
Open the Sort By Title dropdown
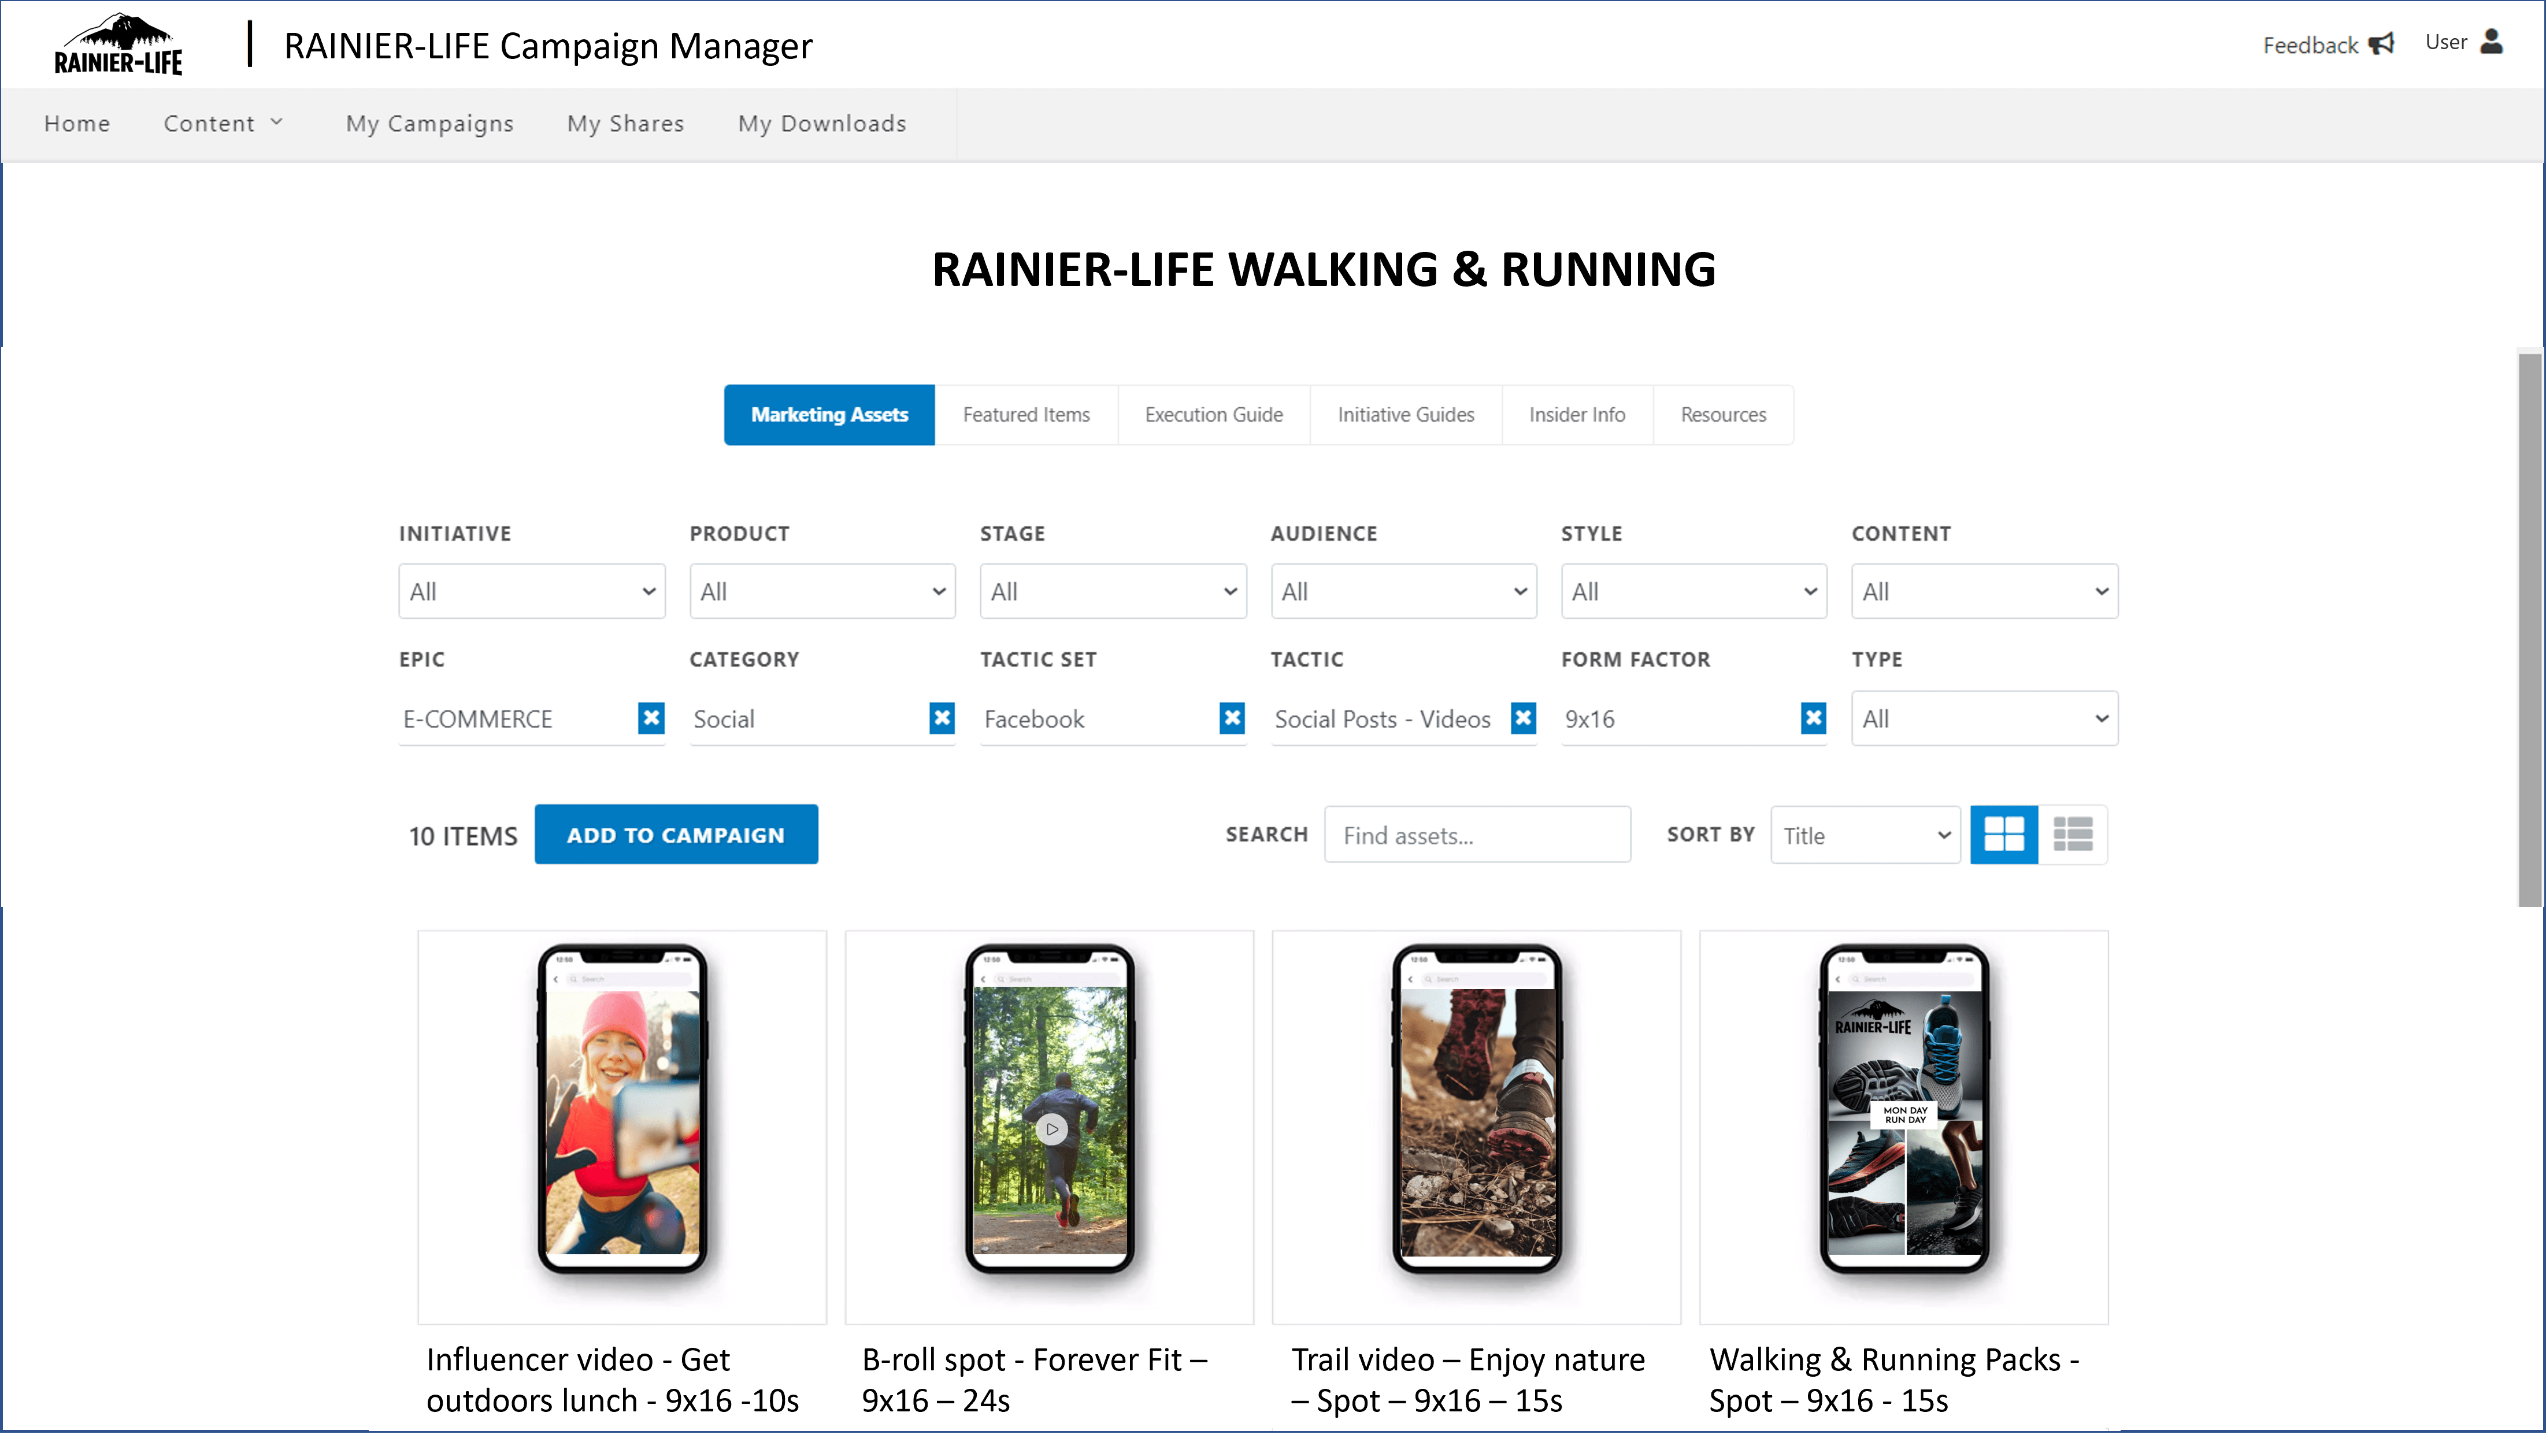click(x=1865, y=836)
